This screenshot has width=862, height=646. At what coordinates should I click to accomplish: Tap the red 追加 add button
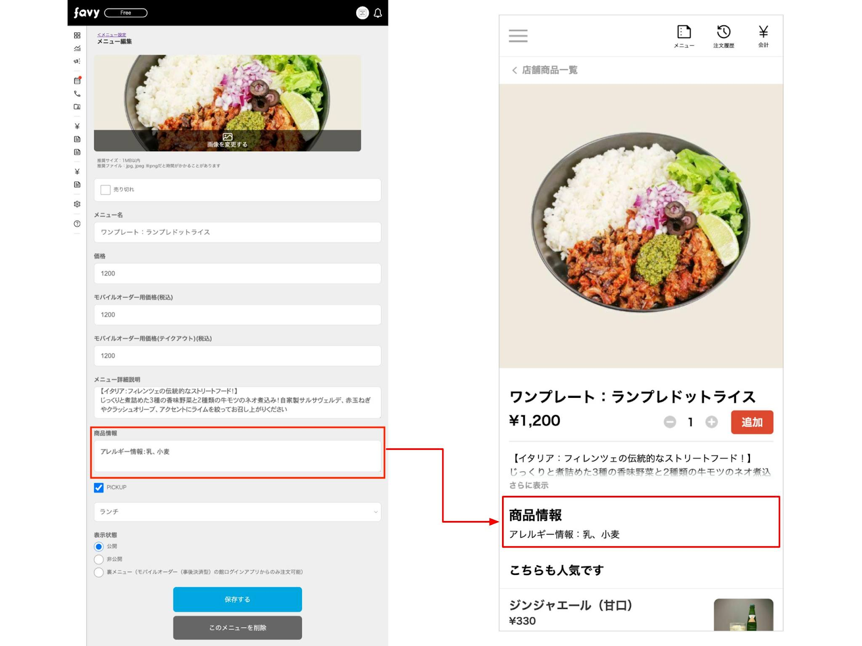click(x=752, y=422)
